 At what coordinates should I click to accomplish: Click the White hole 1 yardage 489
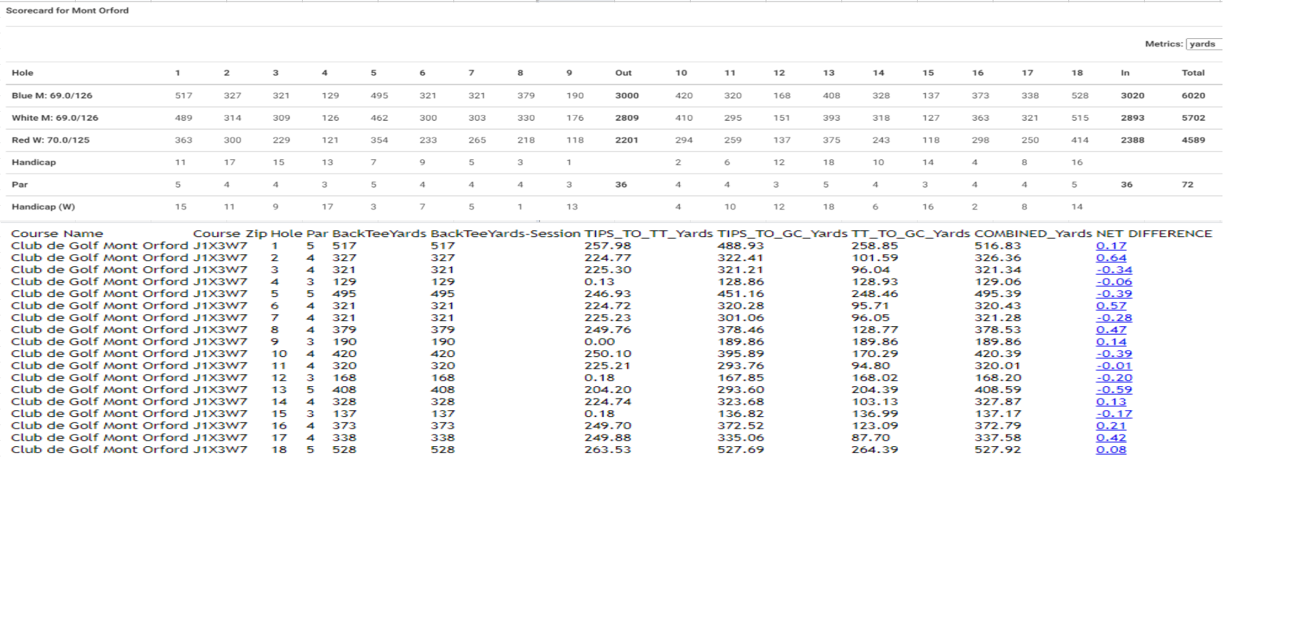183,118
